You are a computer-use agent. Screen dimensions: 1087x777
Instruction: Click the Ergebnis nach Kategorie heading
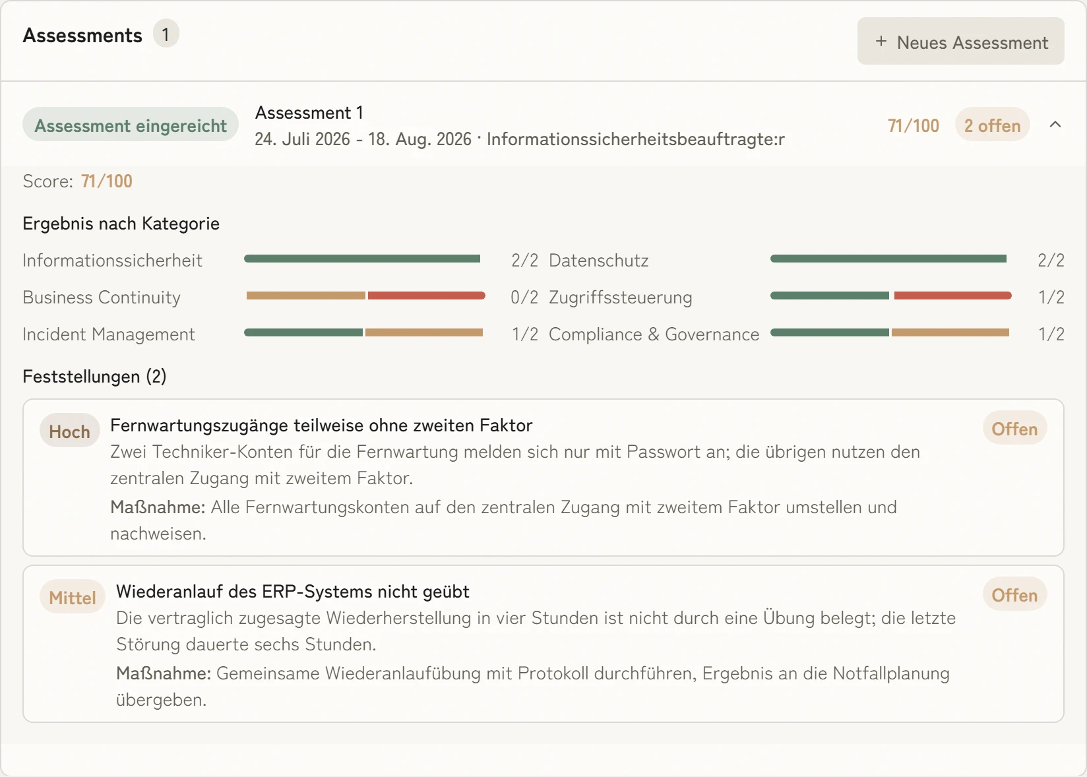(x=121, y=224)
